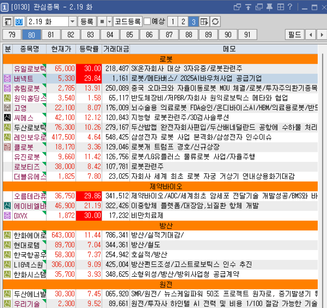Sort by 등락률 column header

[x=89, y=49]
